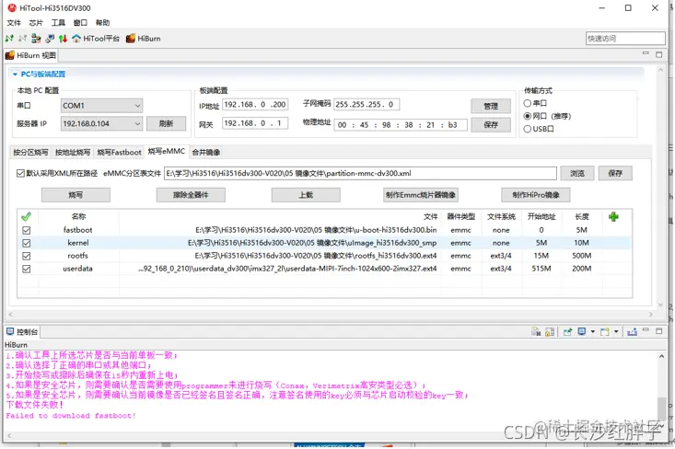The image size is (675, 449).
Task: Maximize the console panel
Action: tap(659, 331)
